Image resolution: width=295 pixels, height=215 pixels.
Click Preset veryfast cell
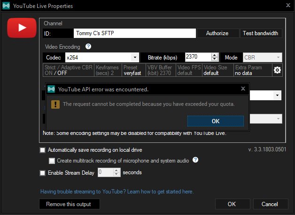[134, 70]
